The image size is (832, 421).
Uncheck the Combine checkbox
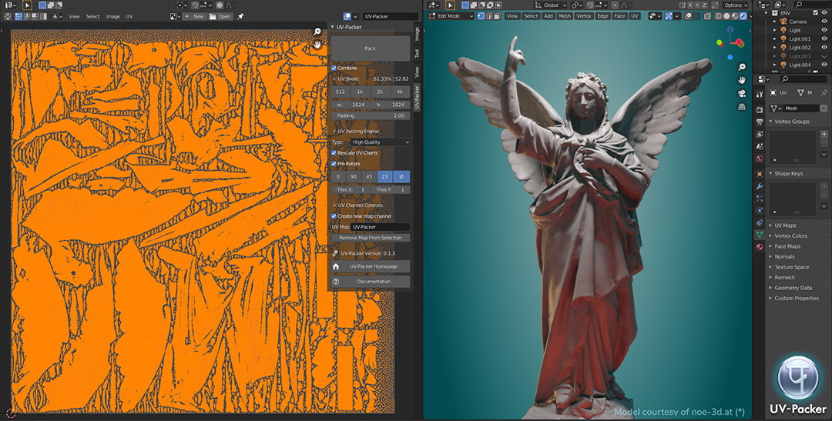coord(334,68)
